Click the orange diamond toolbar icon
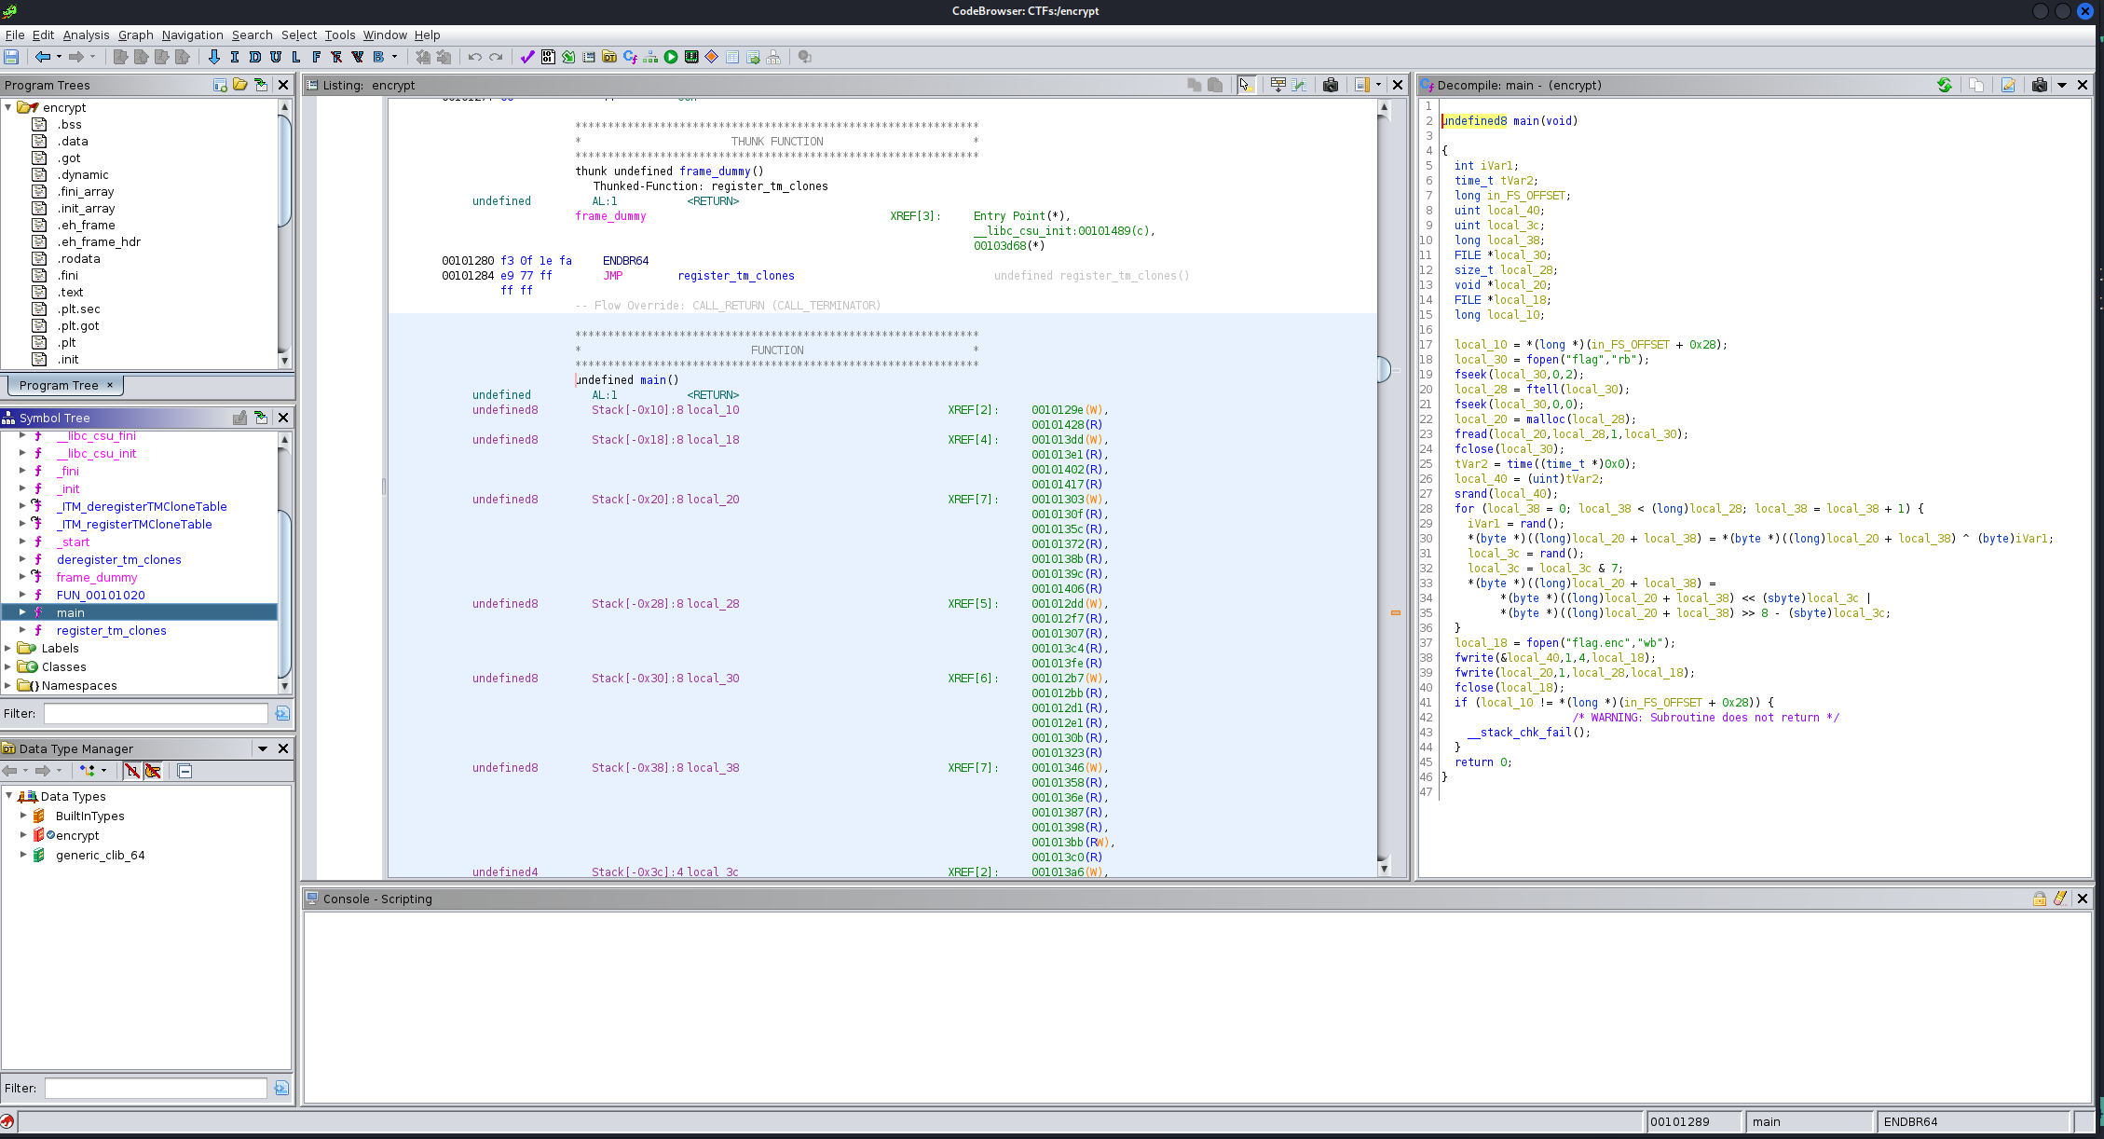The width and height of the screenshot is (2104, 1139). point(712,57)
